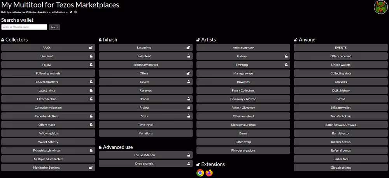Image resolution: width=389 pixels, height=178 pixels.
Task: Click the lock icon on Drop analysis row
Action: (x=188, y=164)
